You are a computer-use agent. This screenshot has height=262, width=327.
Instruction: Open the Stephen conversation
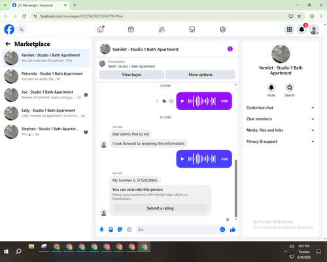(46, 132)
